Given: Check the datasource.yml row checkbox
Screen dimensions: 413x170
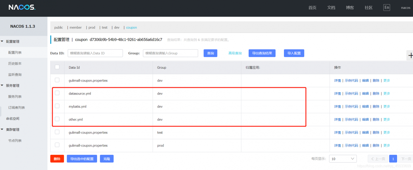Looking at the screenshot, I should [57, 93].
